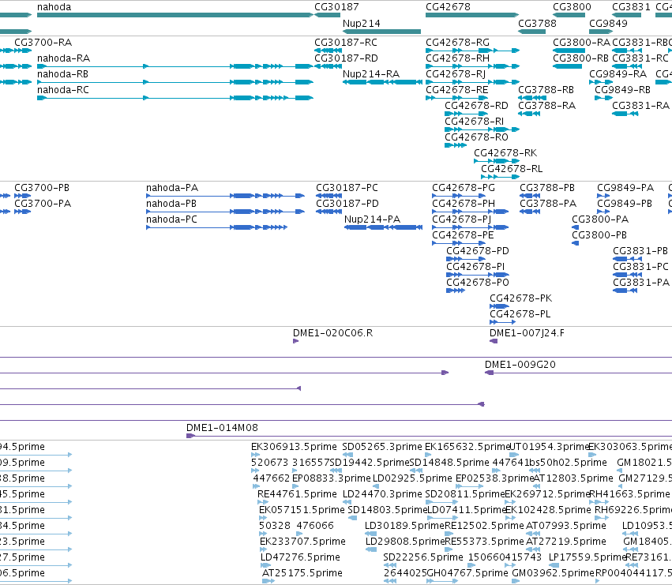Open the LD24470.3prime EST label
The height and width of the screenshot is (585, 672).
point(382,494)
